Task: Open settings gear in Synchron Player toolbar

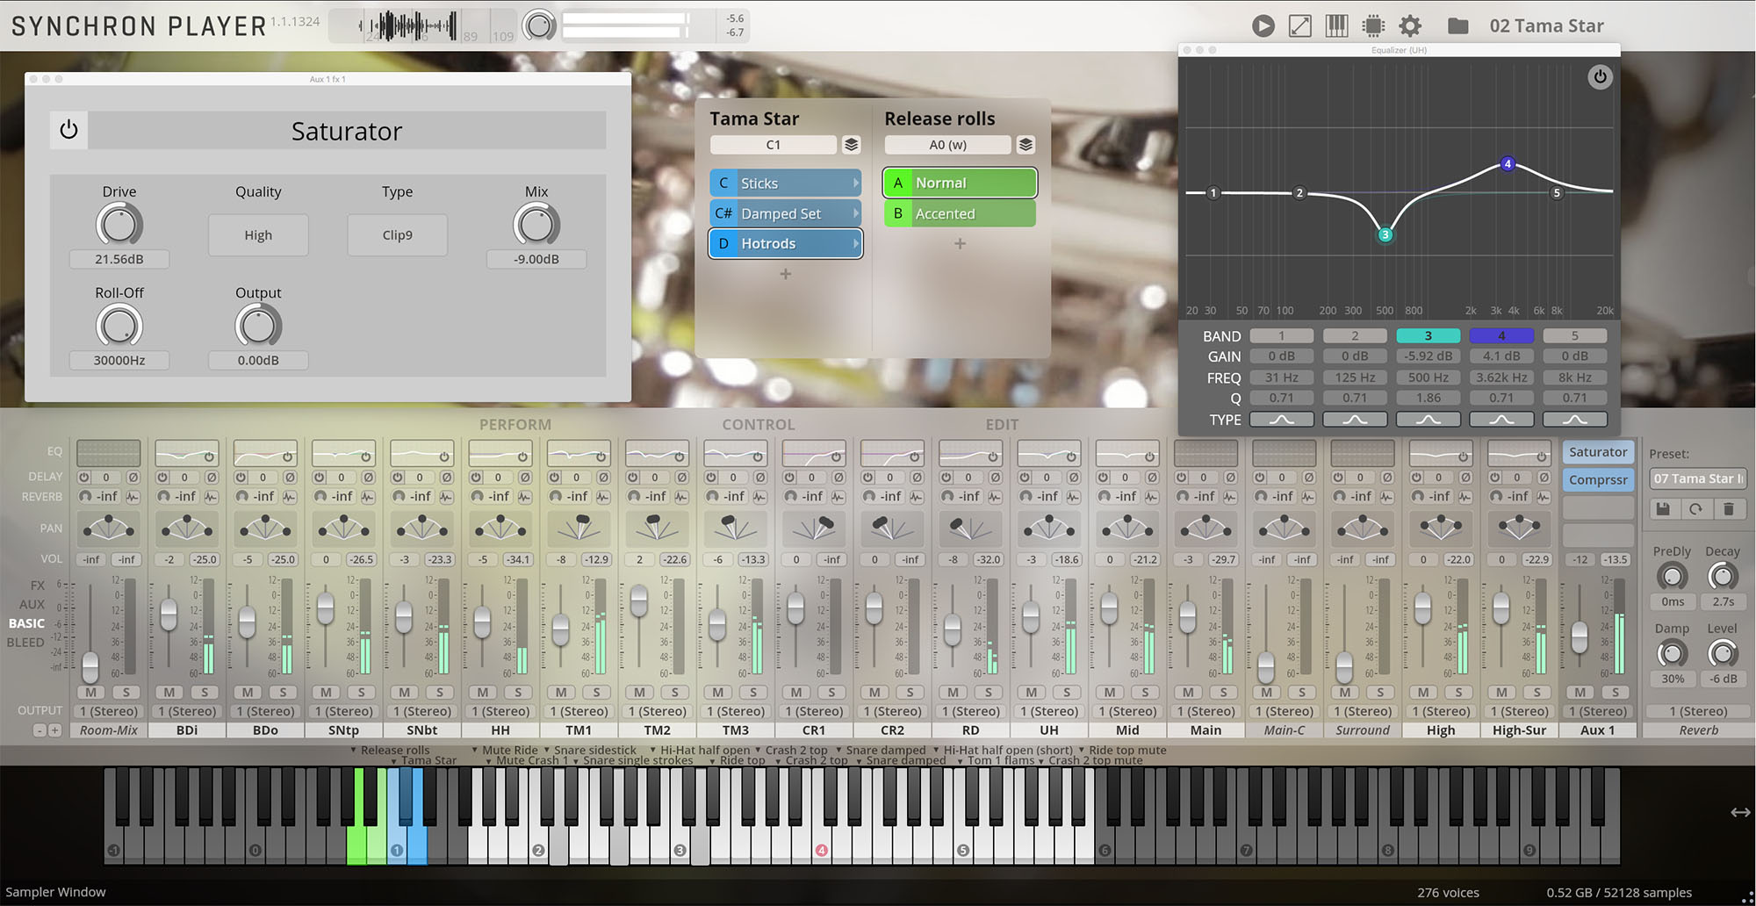Action: click(1410, 26)
